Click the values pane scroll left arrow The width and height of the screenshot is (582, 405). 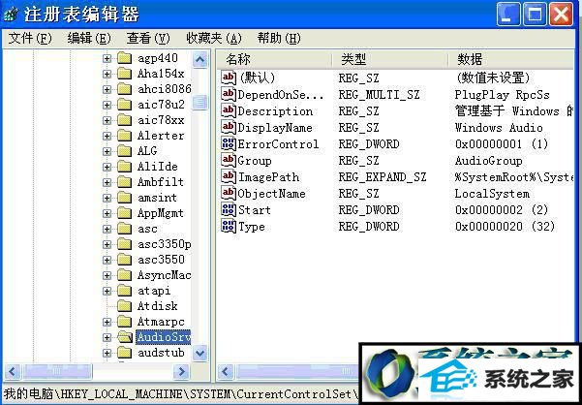(226, 371)
